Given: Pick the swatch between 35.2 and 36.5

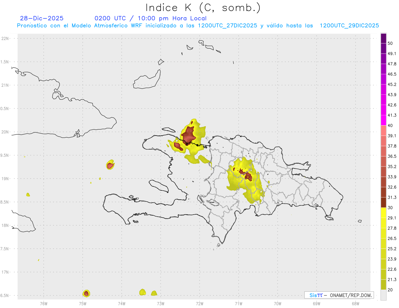Looking at the screenshot, I should point(383,161).
